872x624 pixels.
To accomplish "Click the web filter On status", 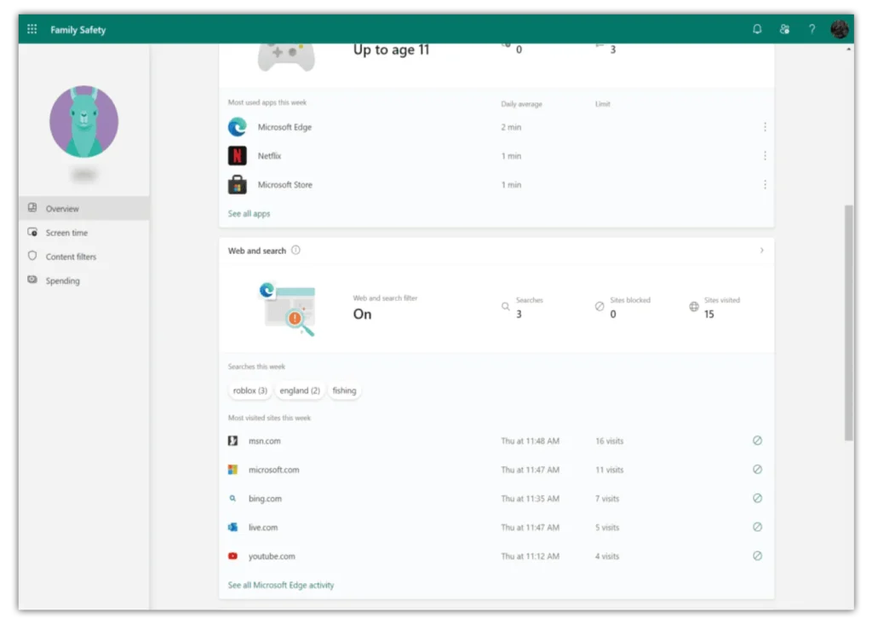I will (363, 314).
